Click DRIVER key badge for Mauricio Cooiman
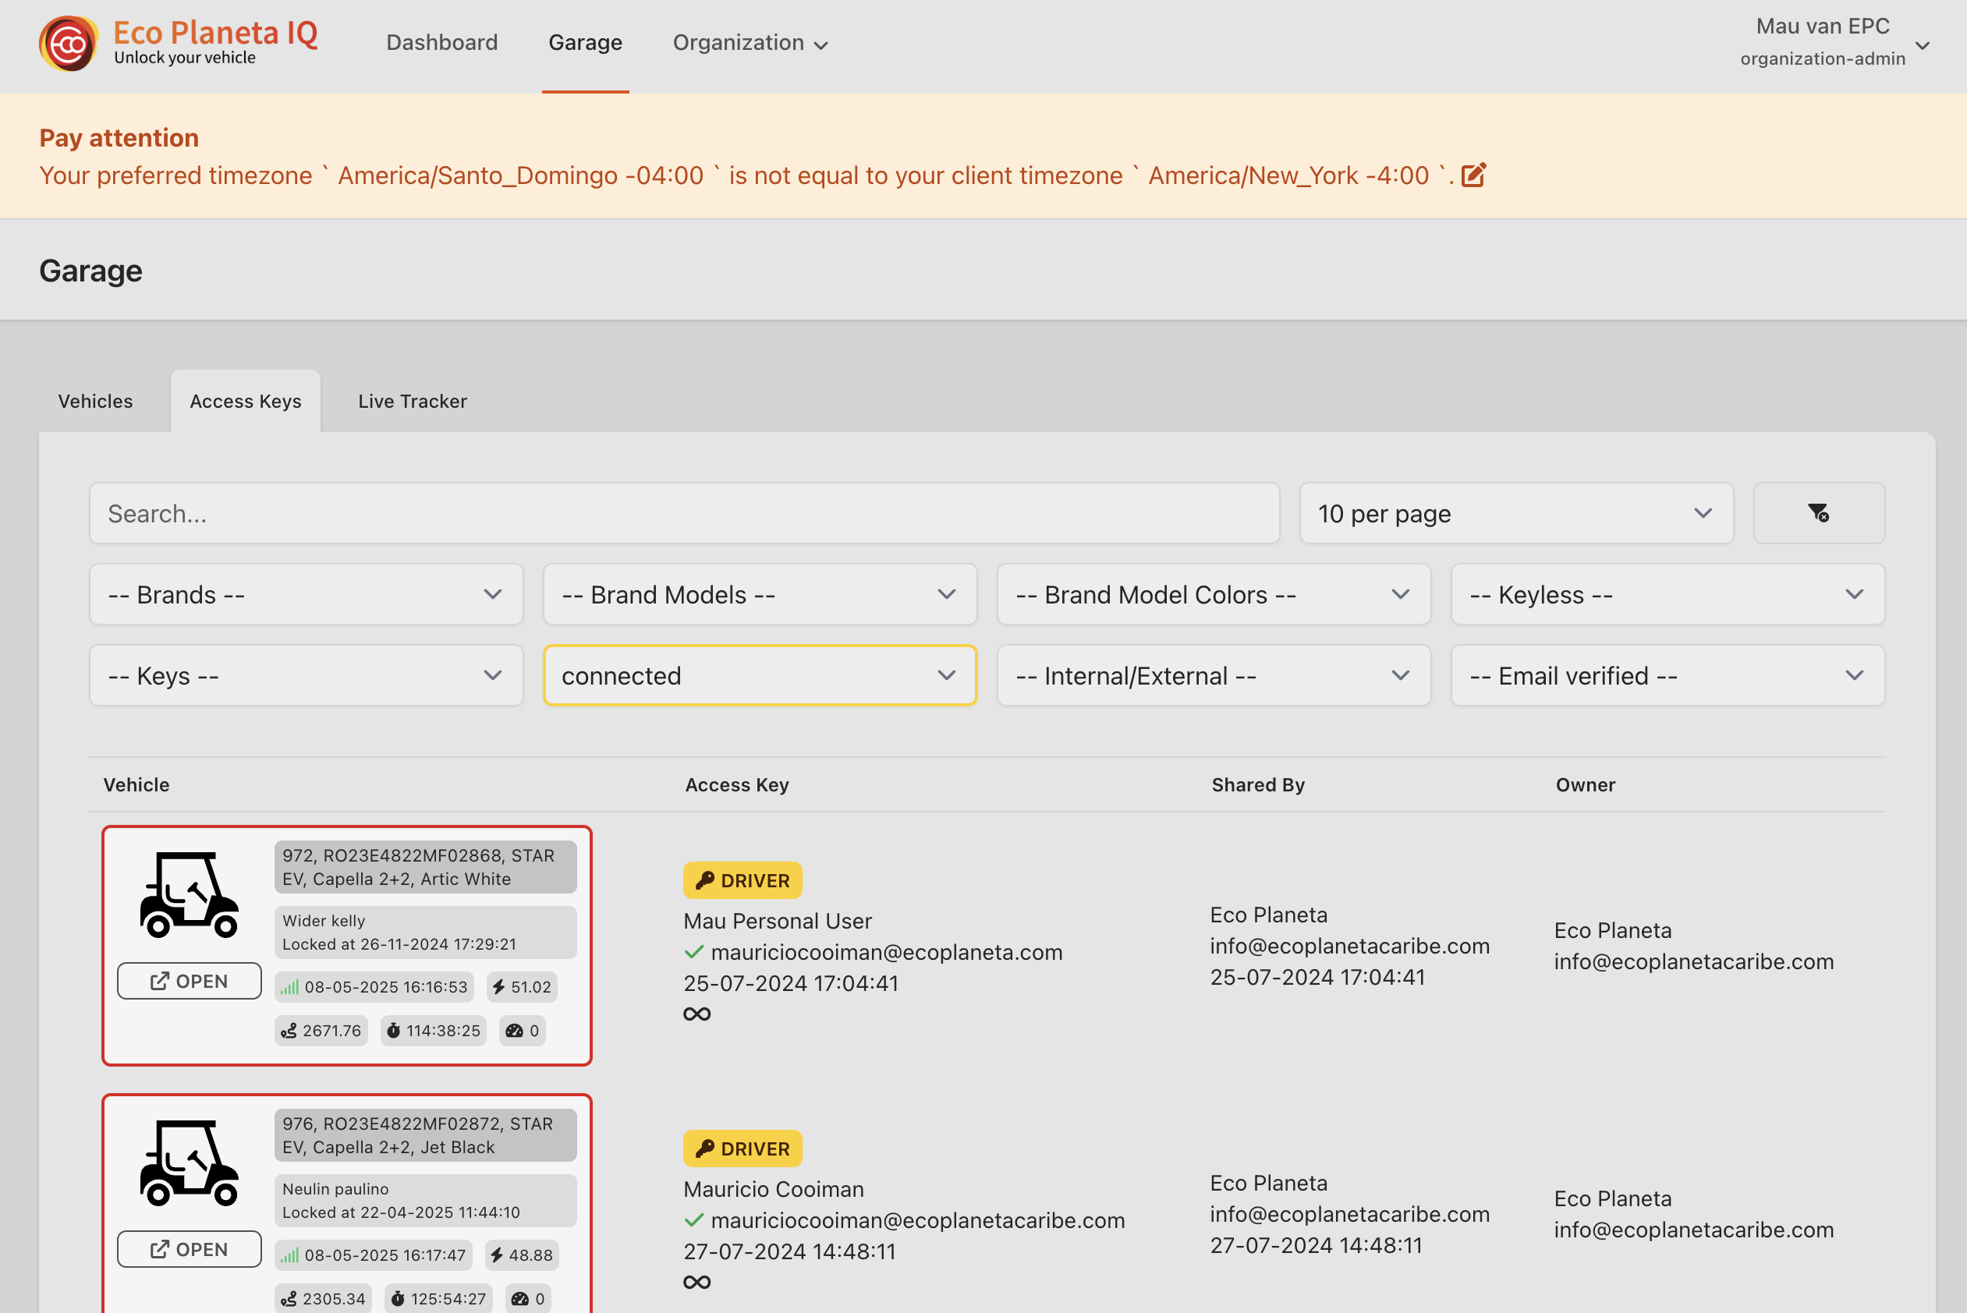This screenshot has width=1967, height=1313. (742, 1148)
